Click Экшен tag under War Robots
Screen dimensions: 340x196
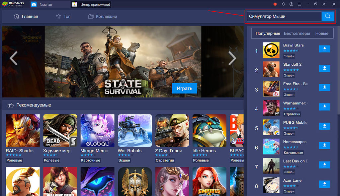pos(124,161)
